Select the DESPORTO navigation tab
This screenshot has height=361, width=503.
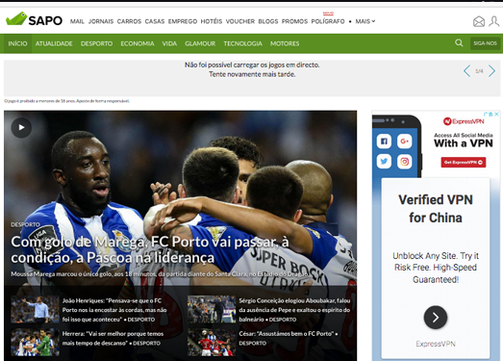[x=96, y=43]
